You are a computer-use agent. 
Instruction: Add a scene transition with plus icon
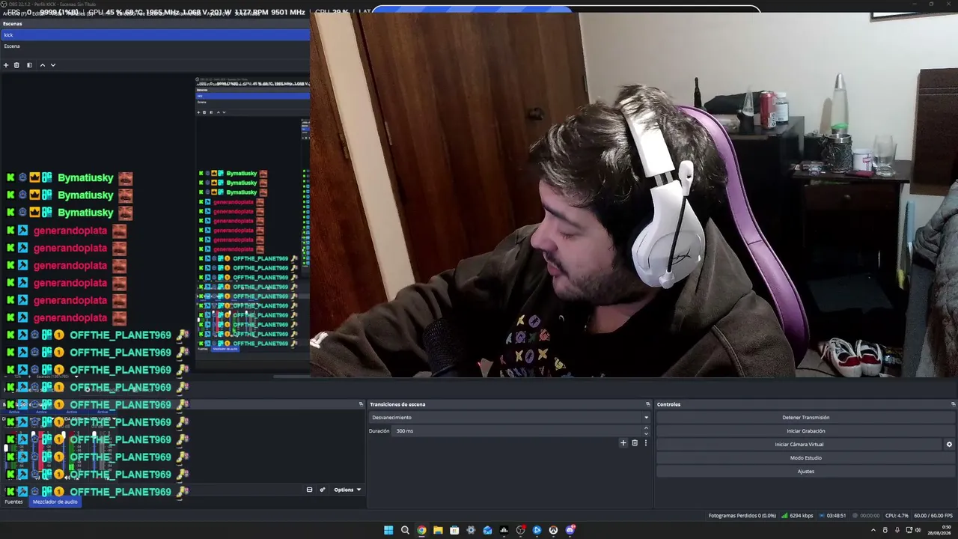[623, 443]
